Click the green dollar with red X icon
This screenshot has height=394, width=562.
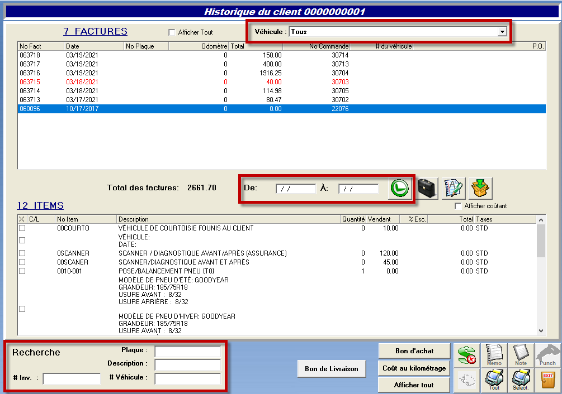pyautogui.click(x=467, y=355)
